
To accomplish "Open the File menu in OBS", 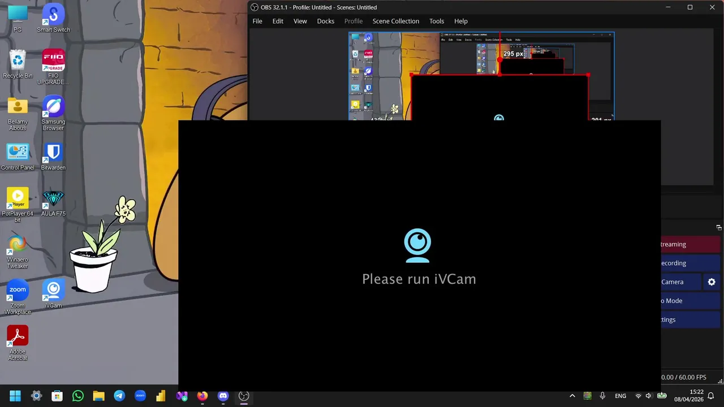I will tap(257, 21).
